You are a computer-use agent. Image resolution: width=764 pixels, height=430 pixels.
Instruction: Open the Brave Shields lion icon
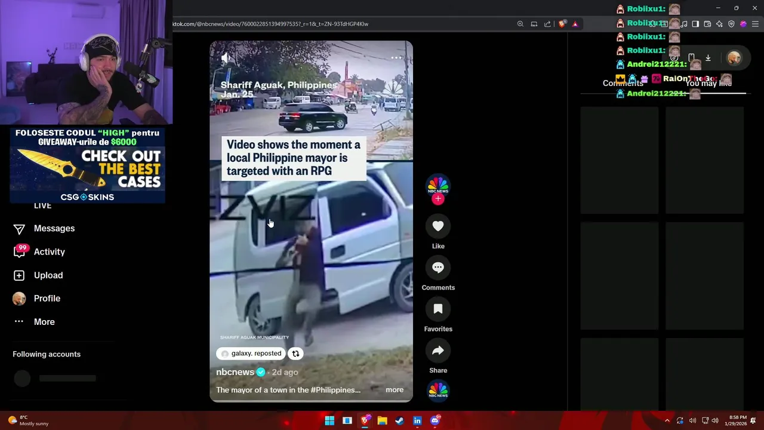point(562,24)
